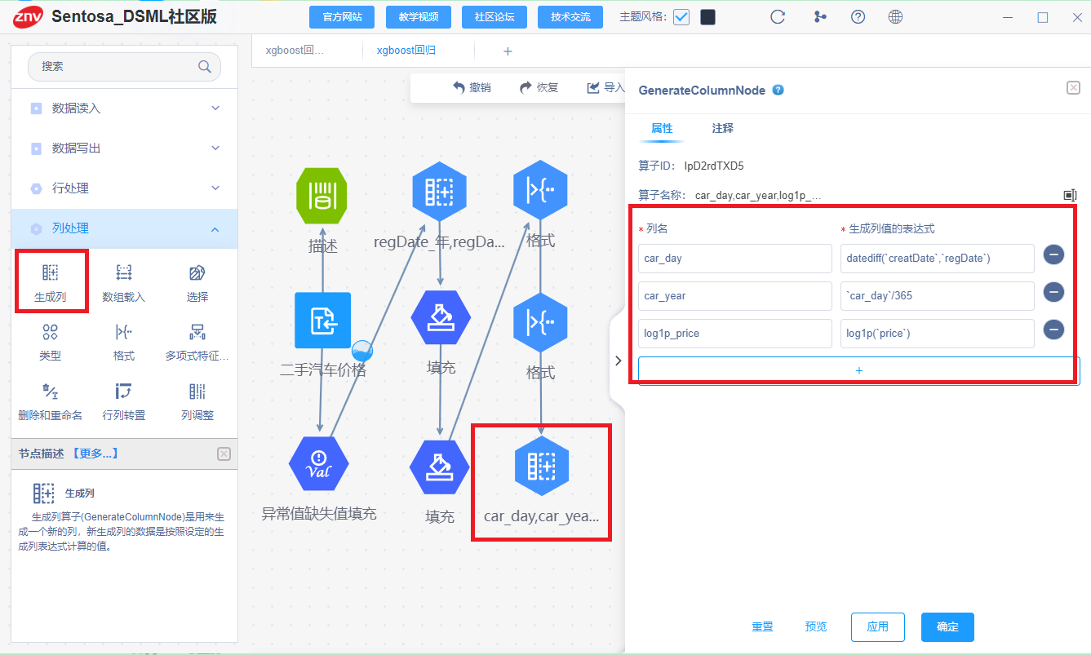Select the 列调整 operator
The width and height of the screenshot is (1091, 655).
197,401
